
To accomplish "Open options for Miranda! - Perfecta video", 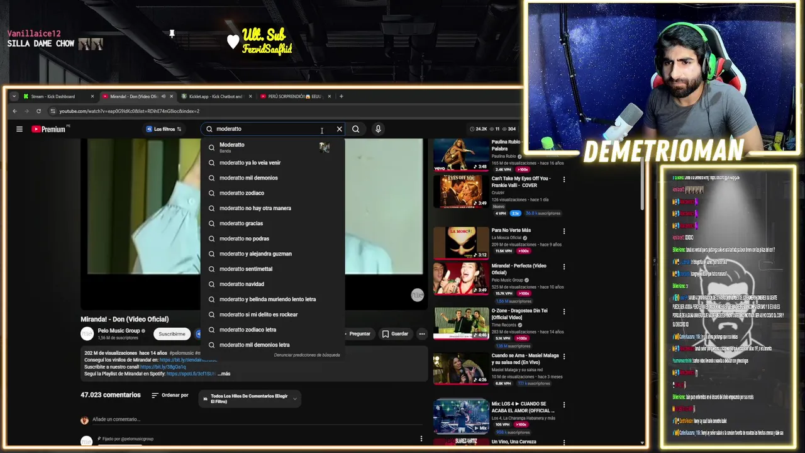I will pos(563,267).
